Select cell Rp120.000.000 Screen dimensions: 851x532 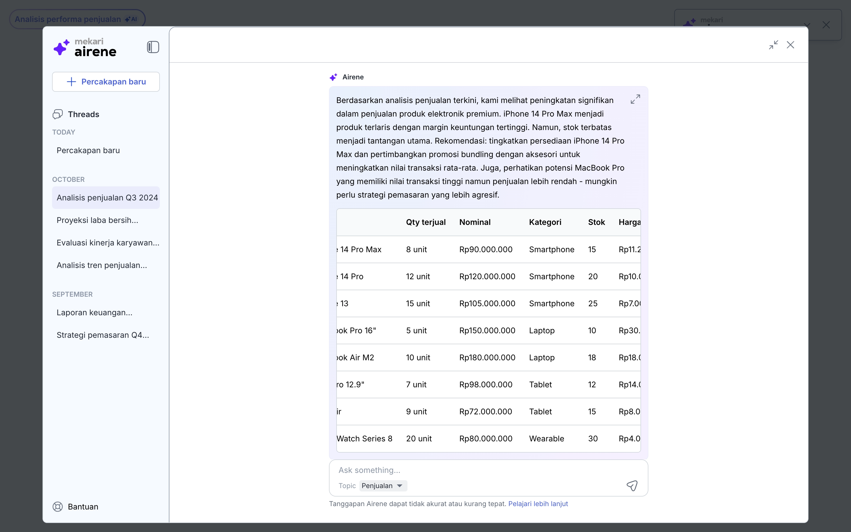[x=487, y=276]
